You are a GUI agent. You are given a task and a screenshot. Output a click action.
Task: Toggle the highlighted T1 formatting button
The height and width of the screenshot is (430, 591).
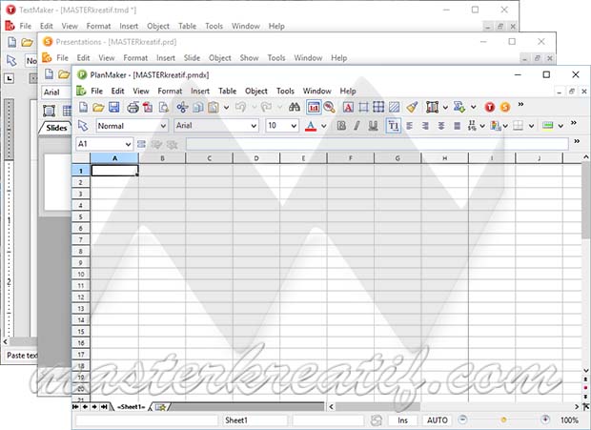(x=393, y=126)
